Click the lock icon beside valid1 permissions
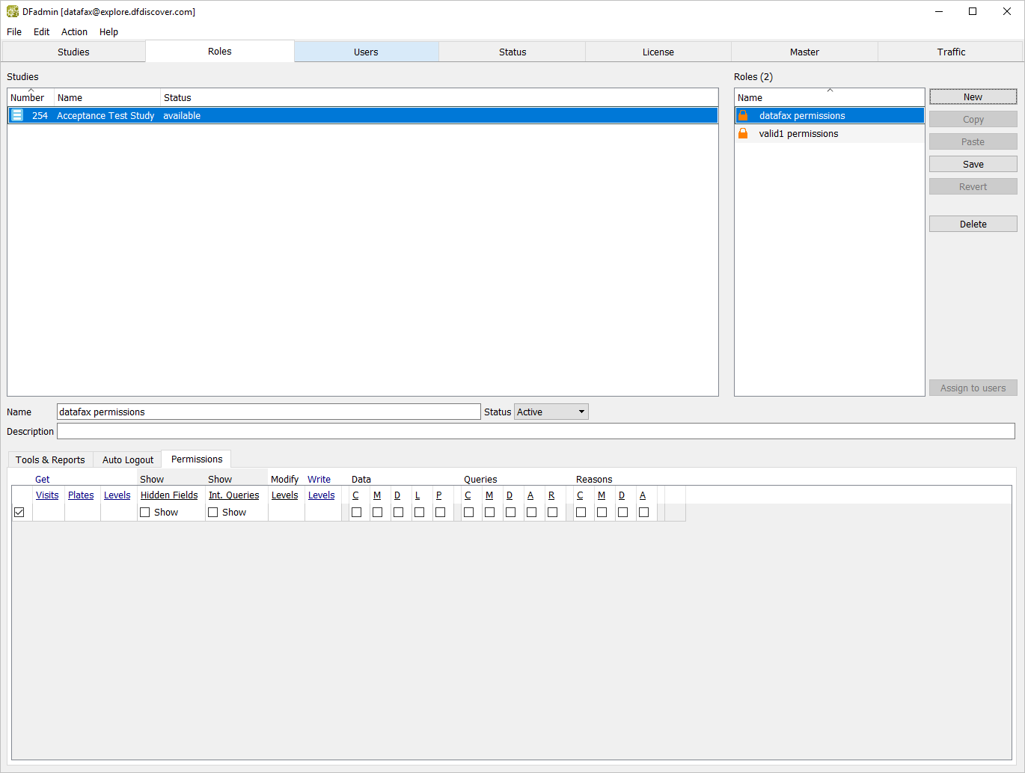The width and height of the screenshot is (1025, 773). (x=743, y=133)
